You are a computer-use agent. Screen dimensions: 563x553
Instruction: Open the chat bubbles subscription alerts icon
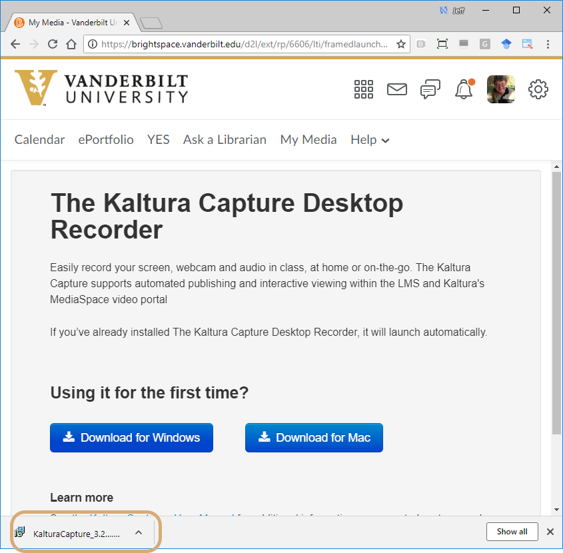tap(430, 89)
